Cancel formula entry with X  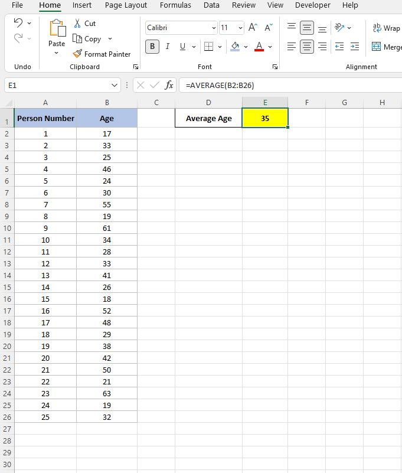pos(140,86)
